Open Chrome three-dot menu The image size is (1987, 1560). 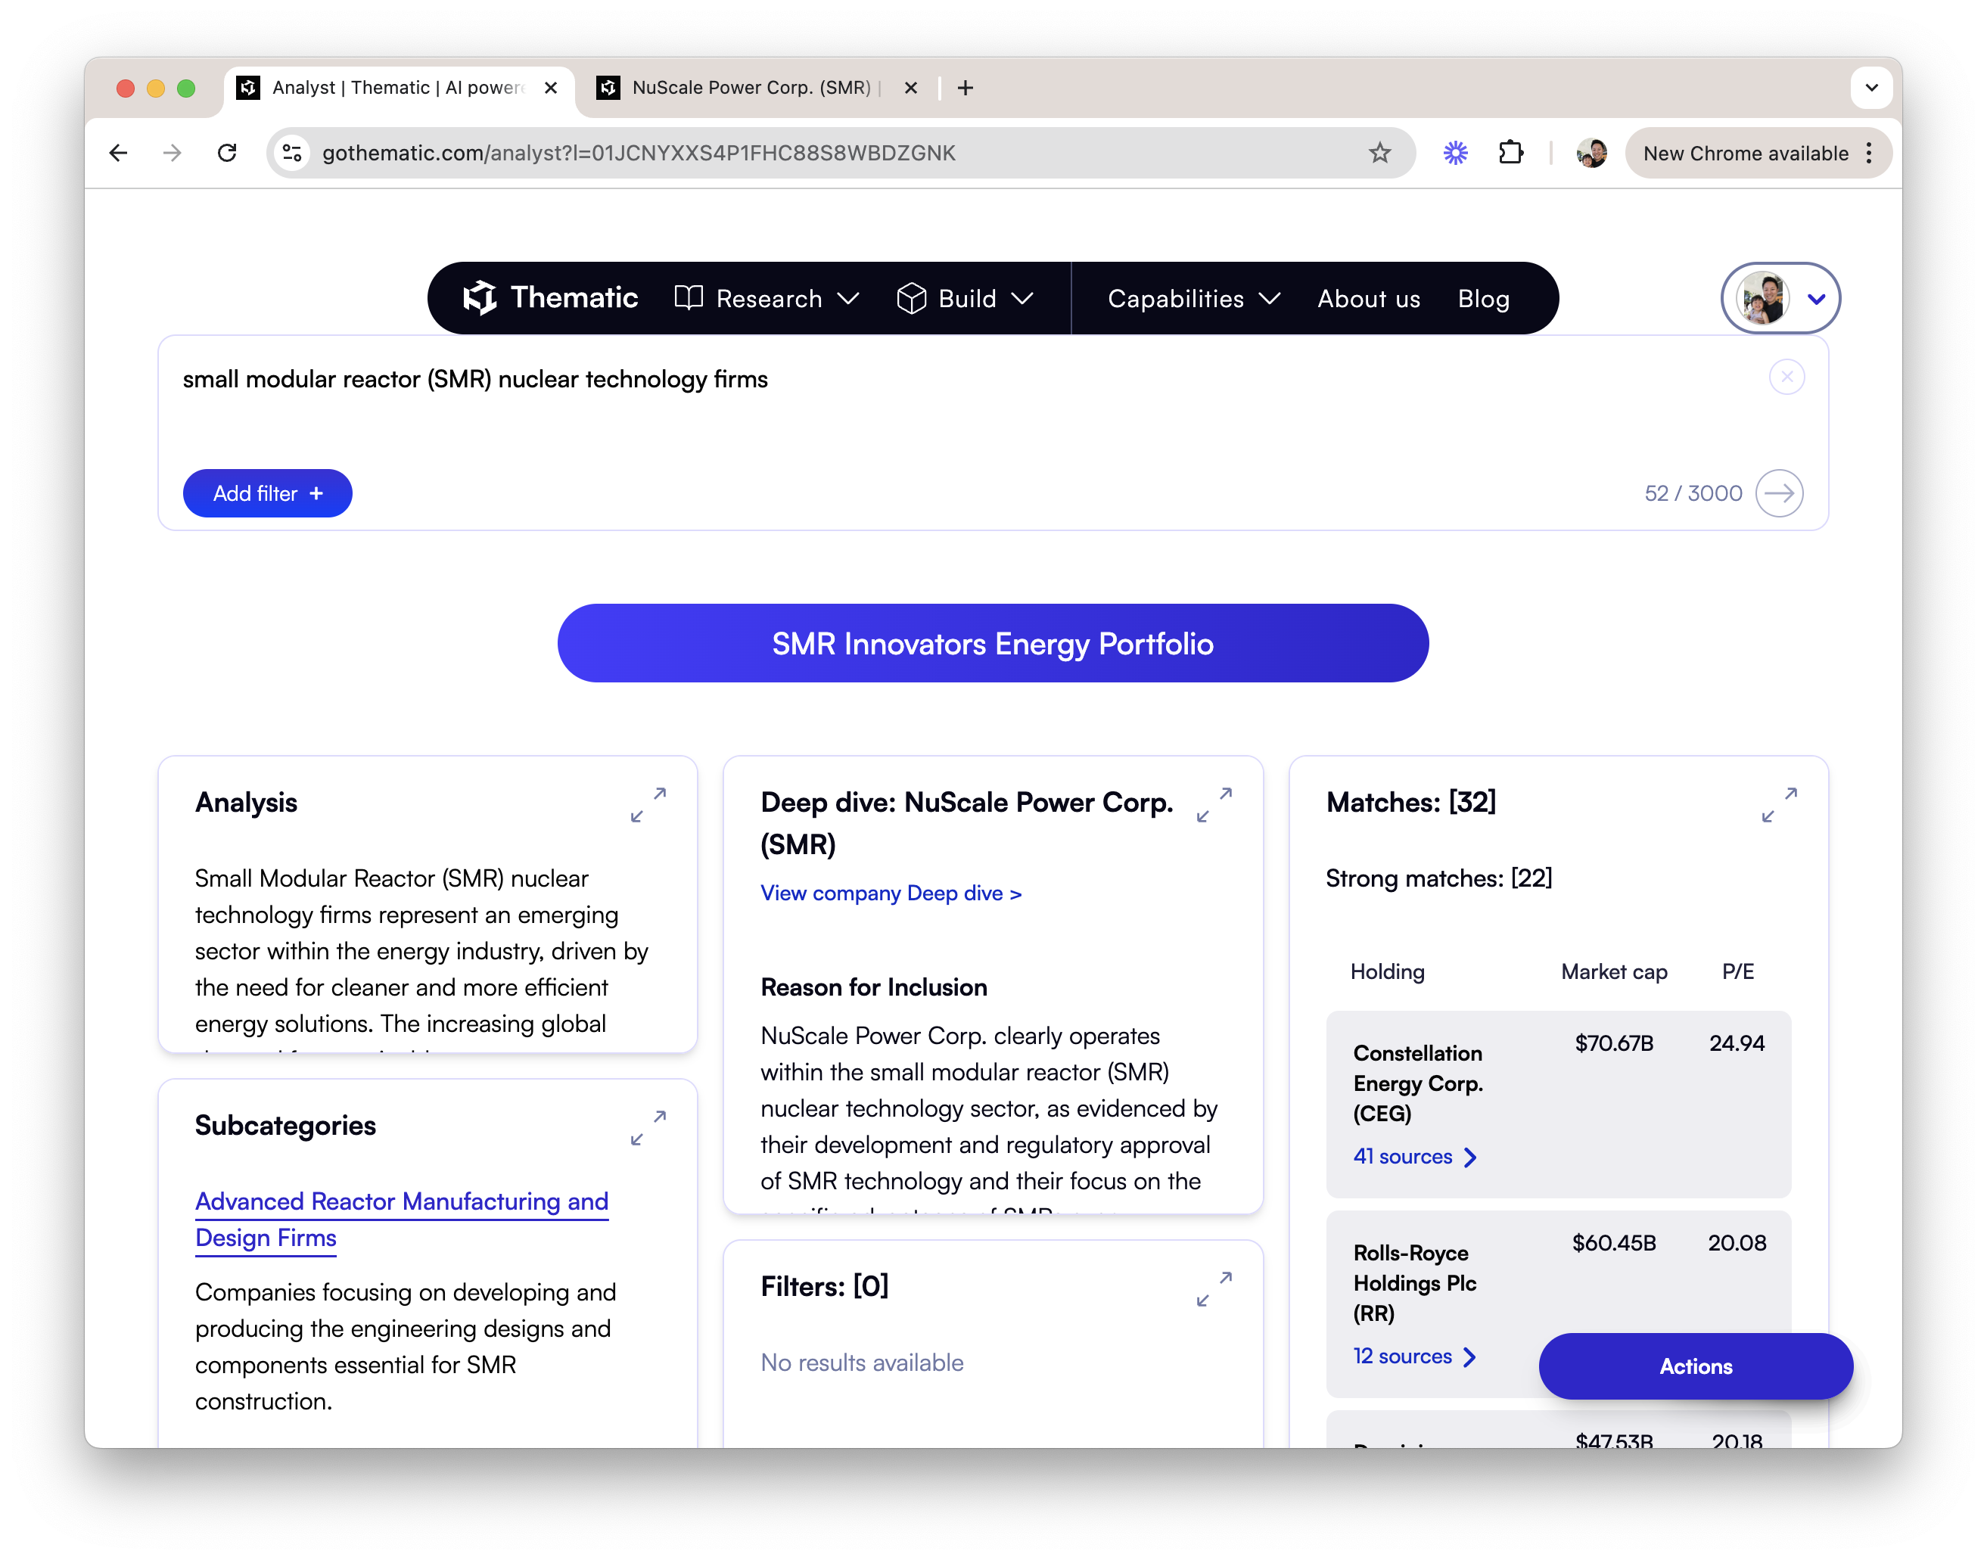1869,153
